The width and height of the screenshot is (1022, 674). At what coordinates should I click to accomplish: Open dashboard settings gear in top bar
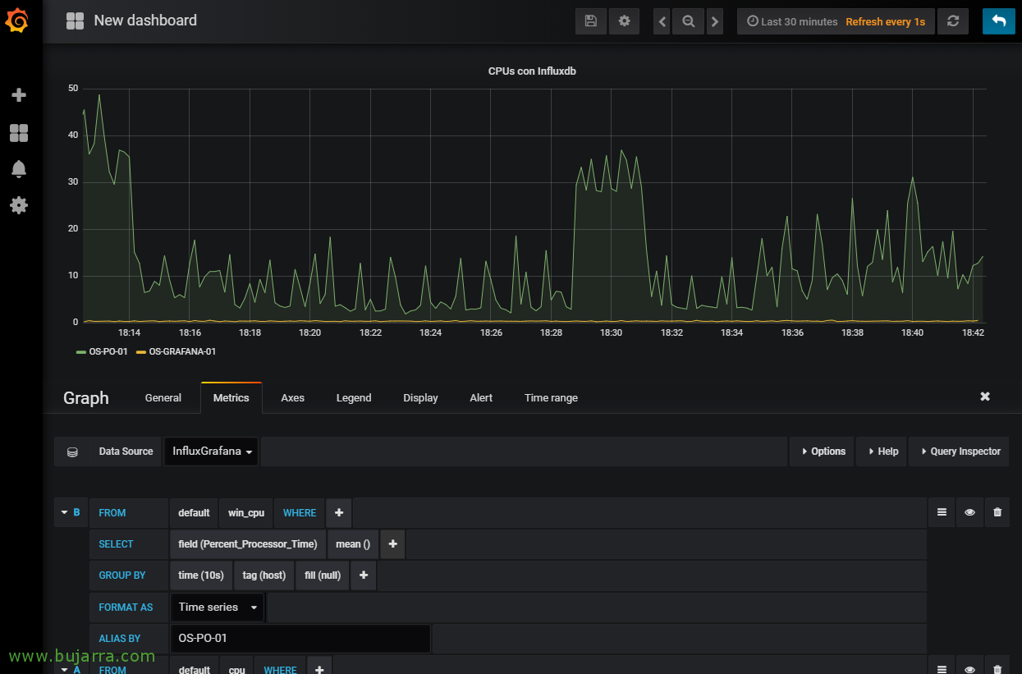coord(624,21)
